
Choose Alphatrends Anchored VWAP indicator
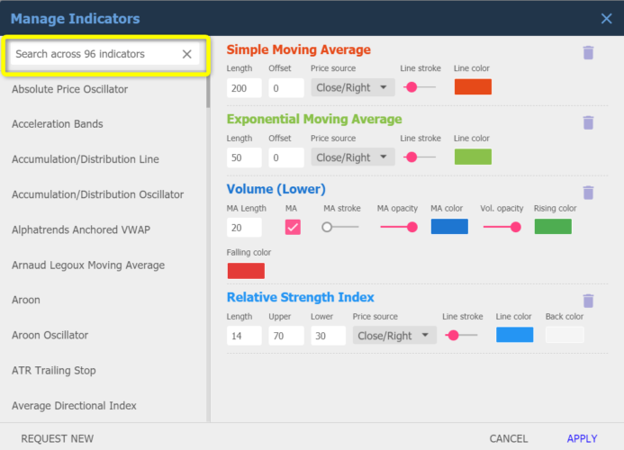pos(81,229)
